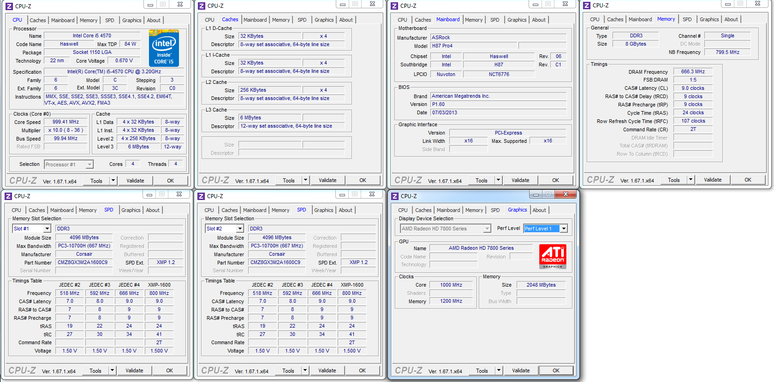The height and width of the screenshot is (382, 774).
Task: Open the Tools dropdown arrow in the Caches window
Action: pyautogui.click(x=305, y=180)
